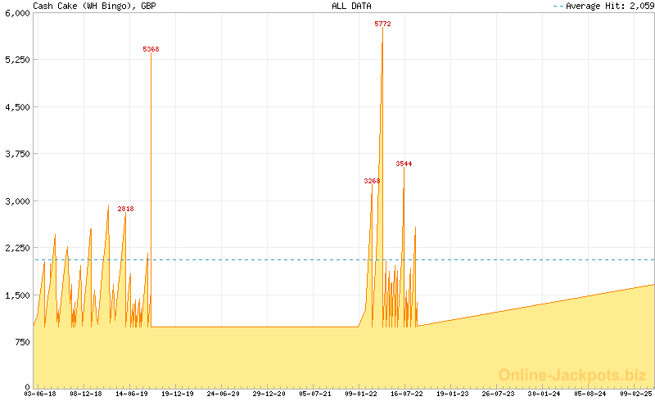Screen dimensions: 655x401
Task: Click the 19-12-19 date label
Action: [x=178, y=394]
